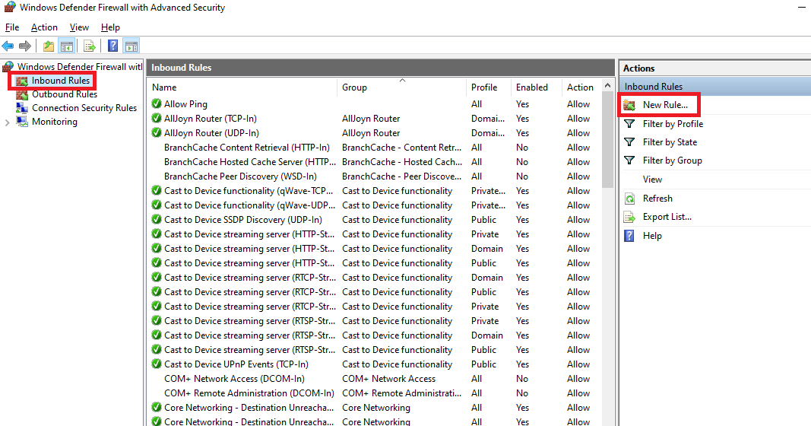Viewport: 811px width, 426px height.
Task: Select Outbound Rules in the tree
Action: [65, 94]
